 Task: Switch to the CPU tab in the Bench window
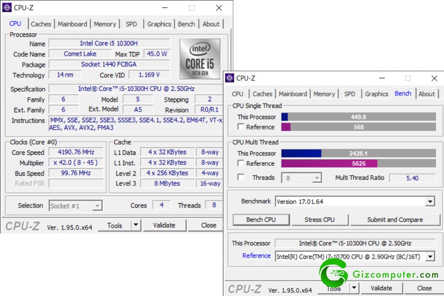click(x=238, y=94)
